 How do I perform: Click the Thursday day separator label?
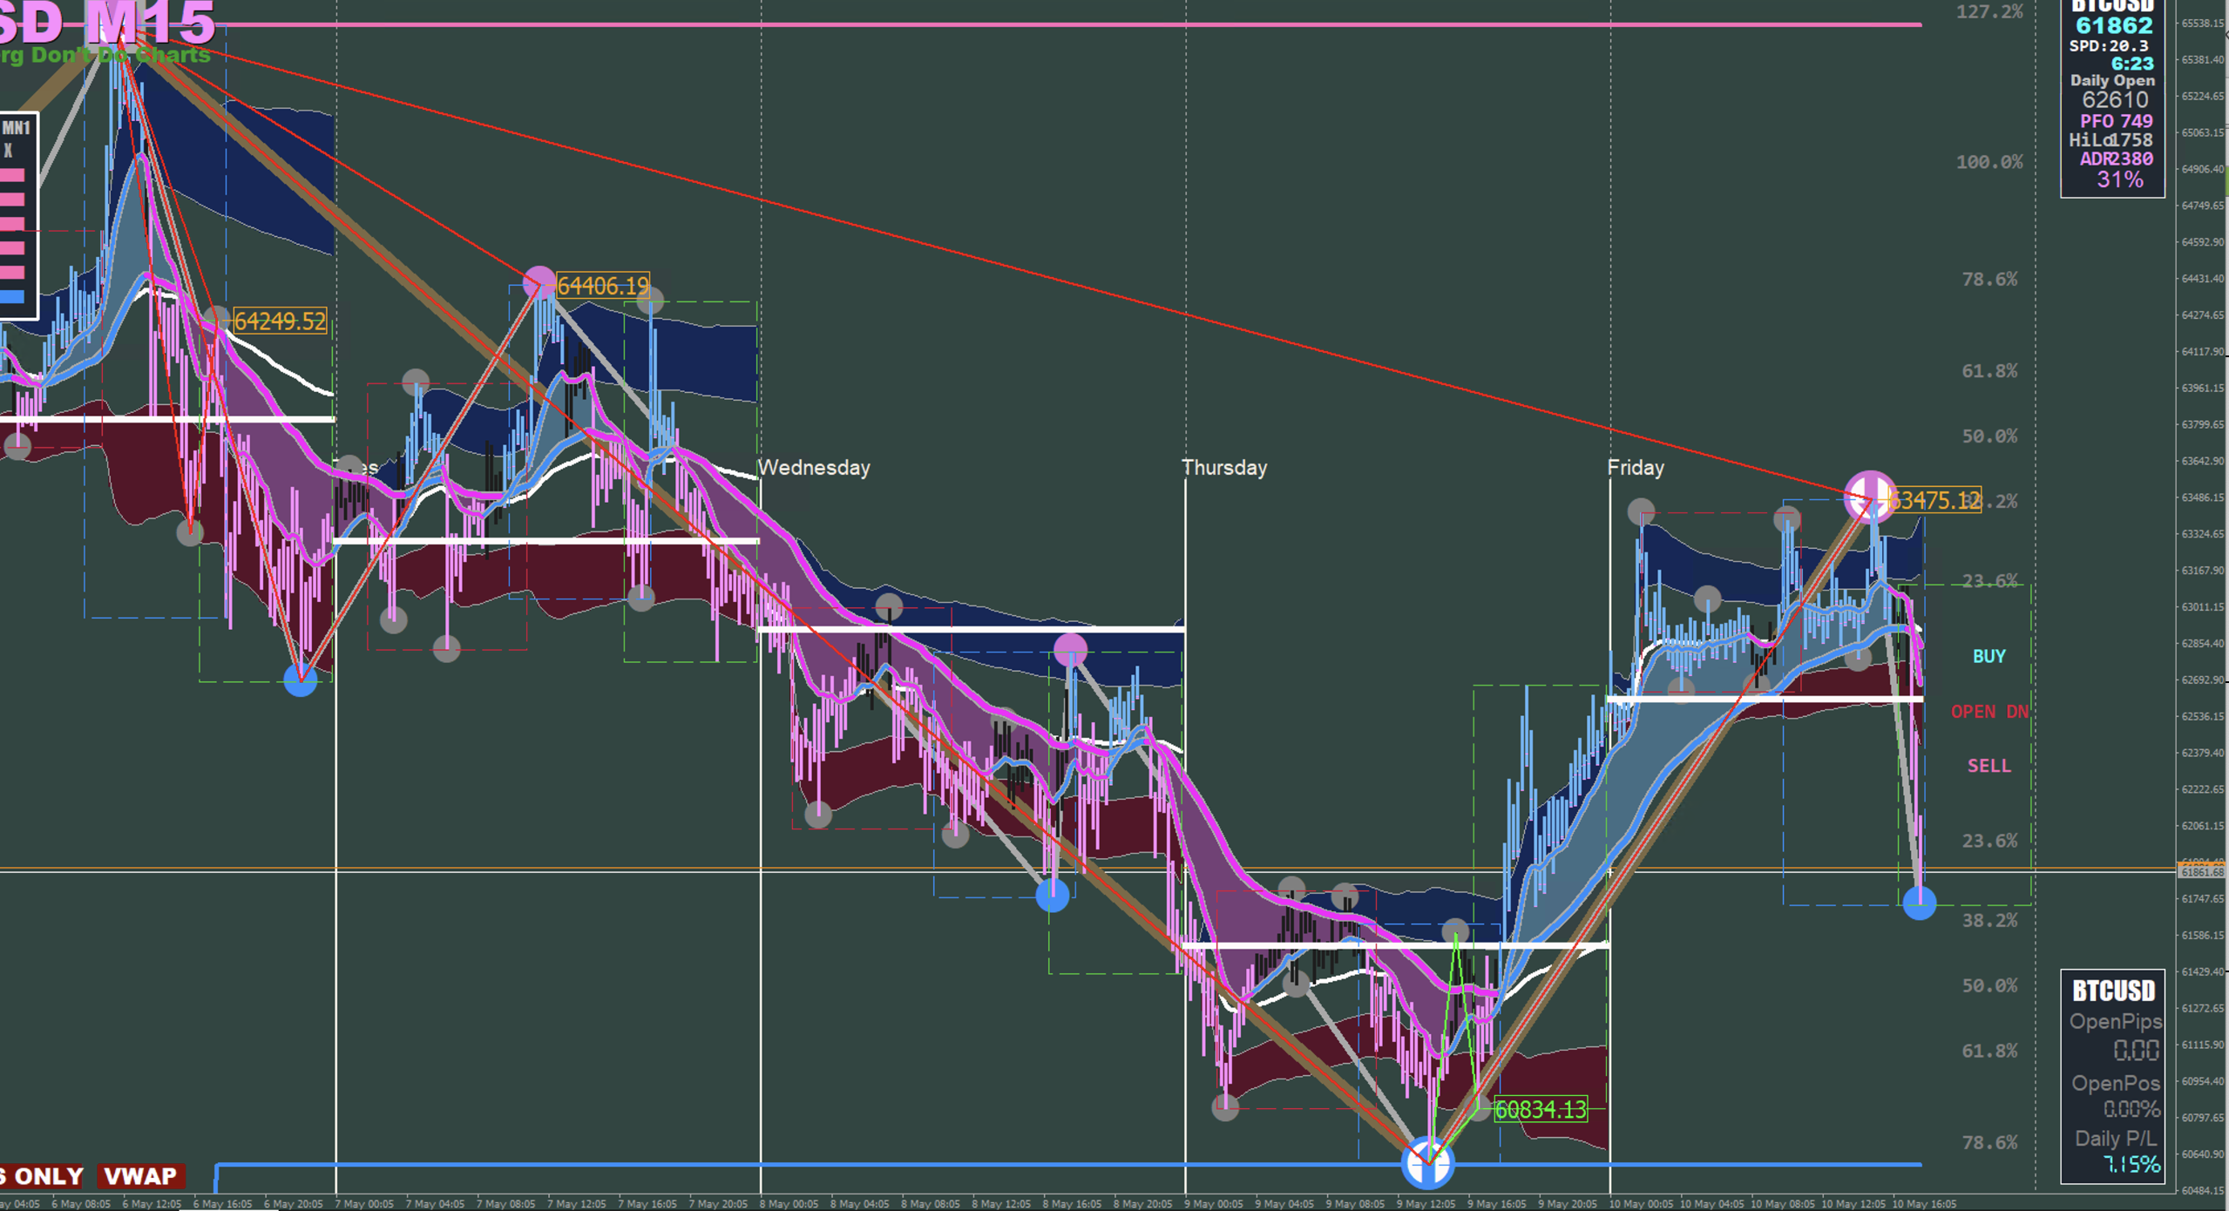1223,468
